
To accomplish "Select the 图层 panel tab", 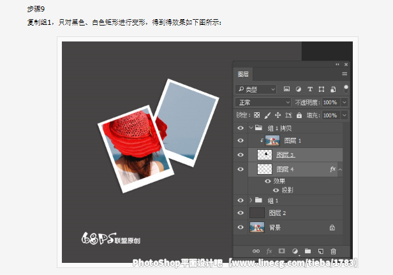I will pos(243,74).
